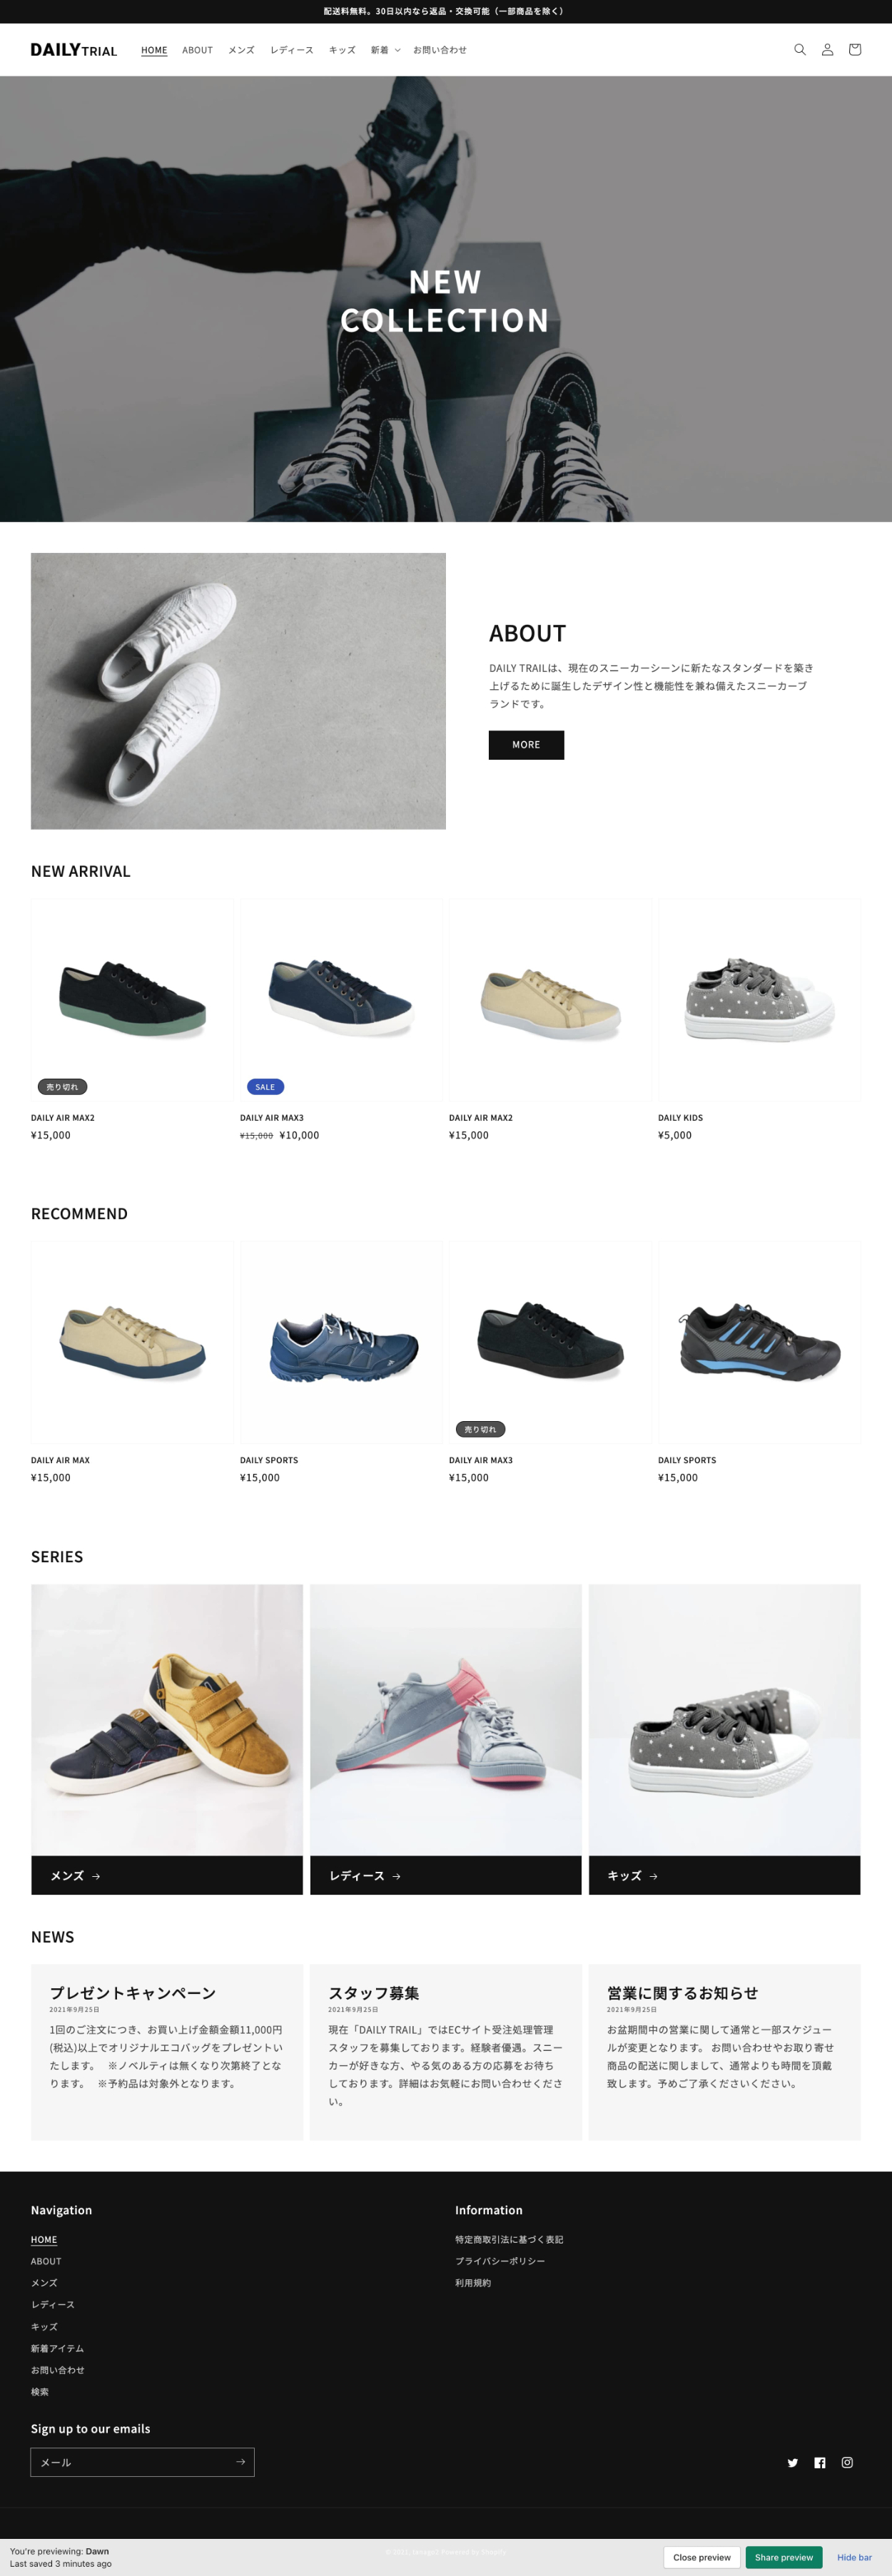Click Hide bar link
Viewport: 892px width, 2576px height.
[854, 2557]
